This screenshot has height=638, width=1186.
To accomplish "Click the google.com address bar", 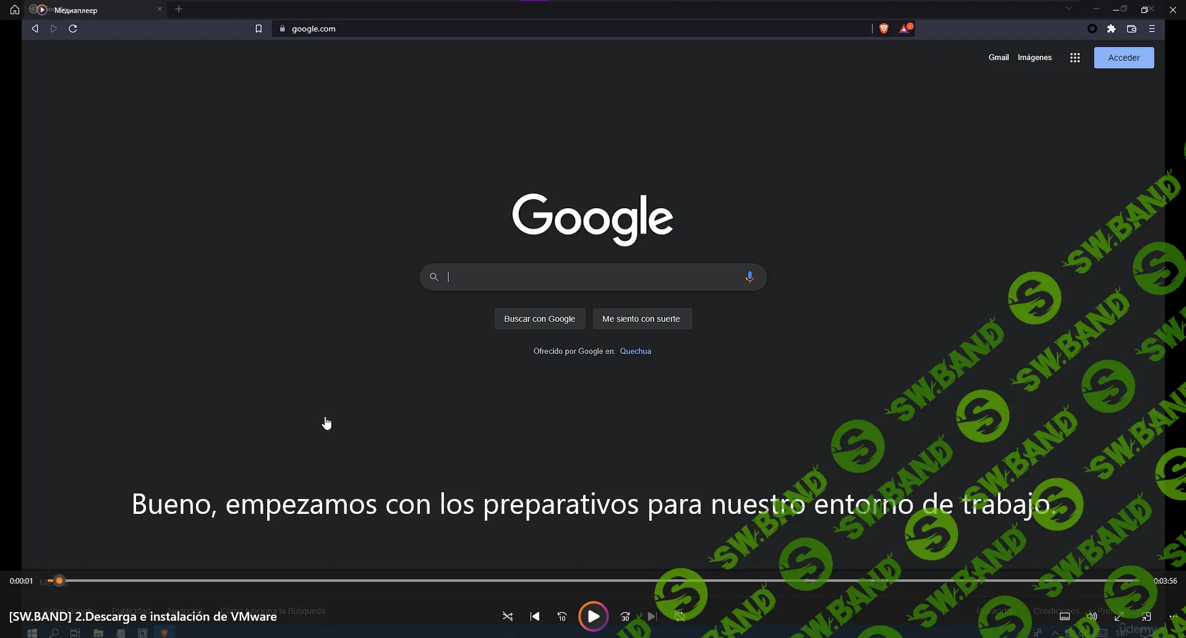I will pyautogui.click(x=572, y=28).
